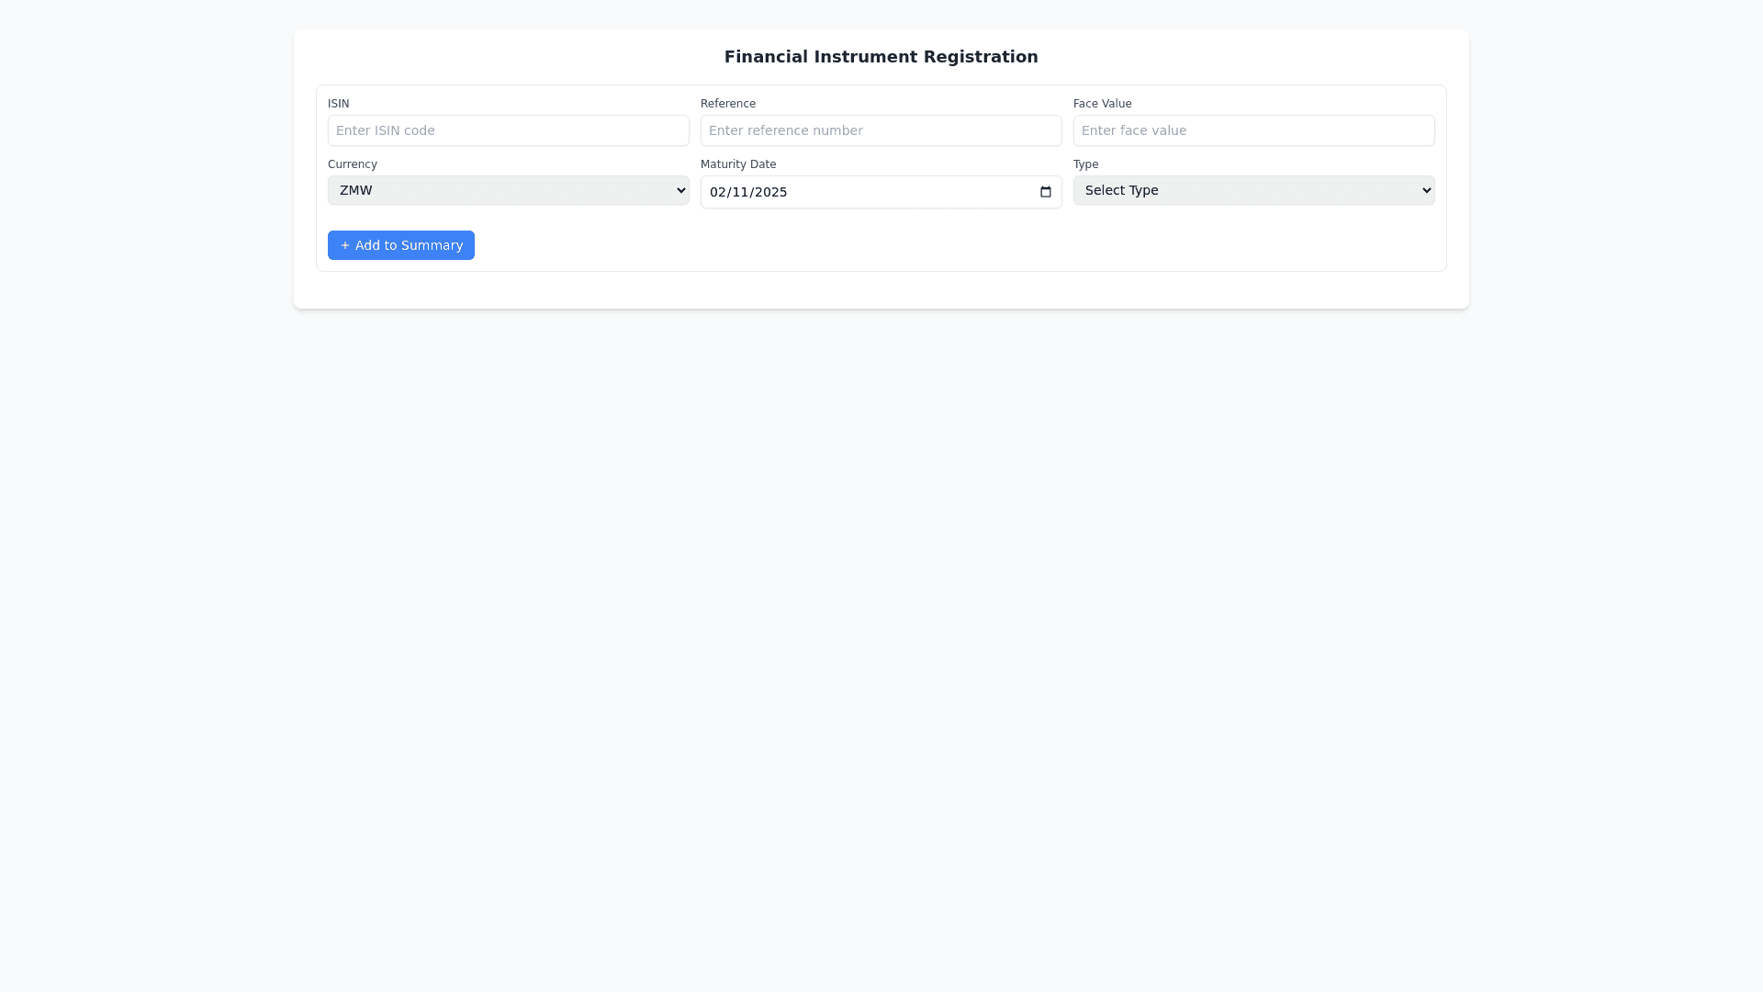Open the Maturity Date calendar picker icon
This screenshot has width=1763, height=992.
1045,192
